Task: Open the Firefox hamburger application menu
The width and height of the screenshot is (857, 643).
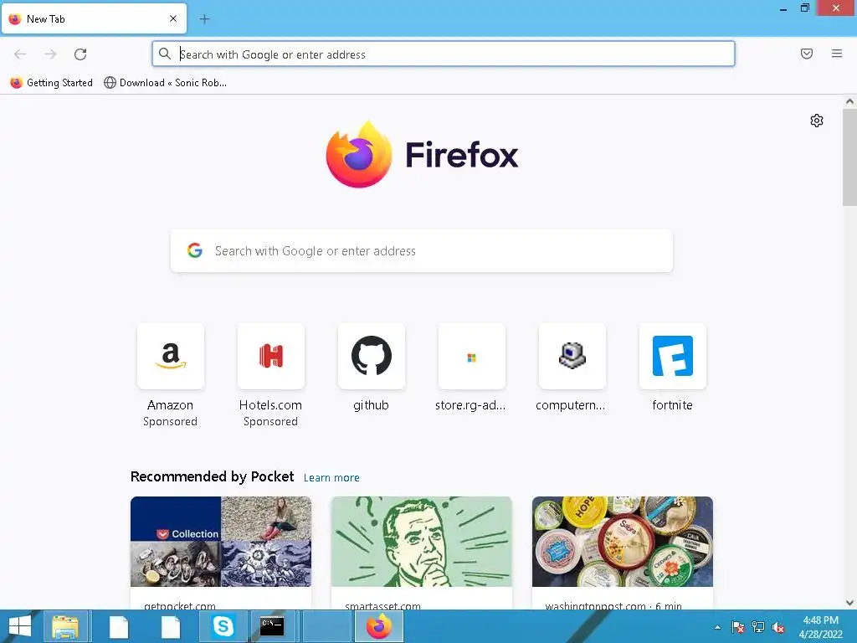Action: [x=837, y=54]
